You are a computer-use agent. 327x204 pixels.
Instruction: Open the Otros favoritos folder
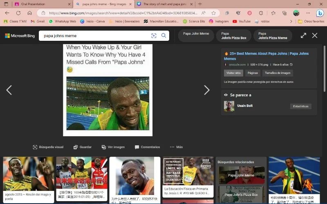click(311, 21)
